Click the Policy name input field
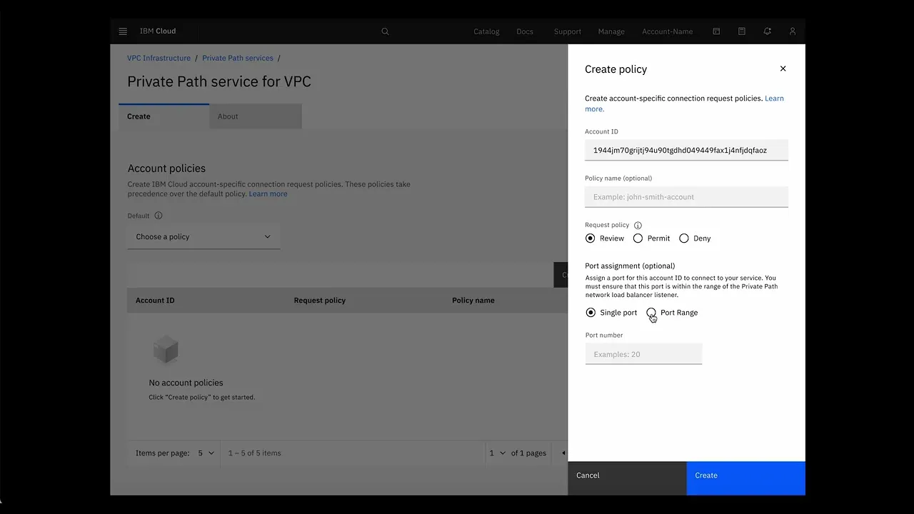The height and width of the screenshot is (514, 914). [686, 197]
